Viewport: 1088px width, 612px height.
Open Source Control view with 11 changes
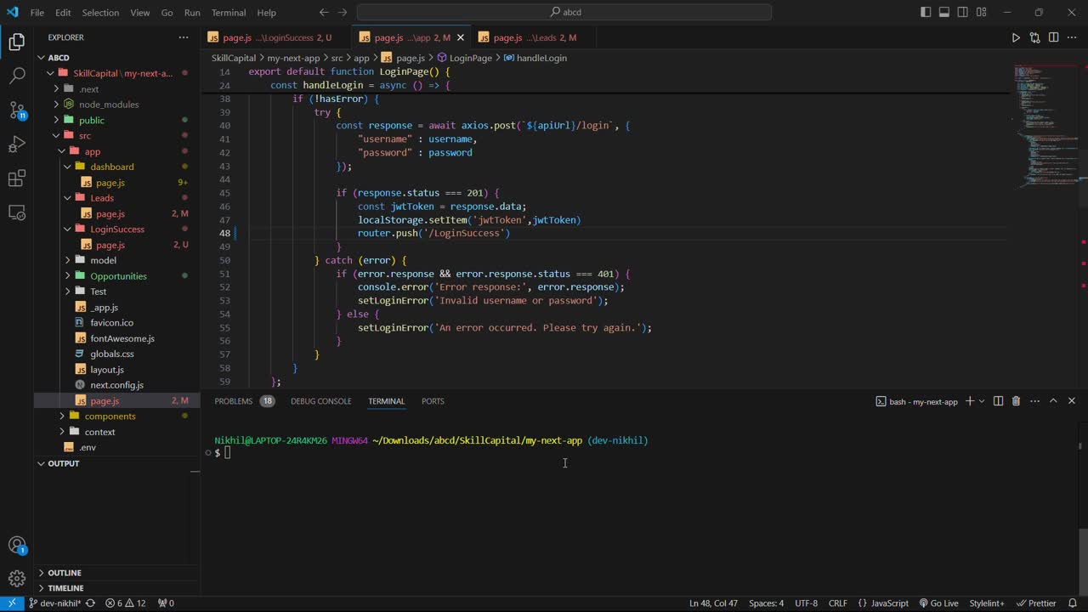coord(17,110)
